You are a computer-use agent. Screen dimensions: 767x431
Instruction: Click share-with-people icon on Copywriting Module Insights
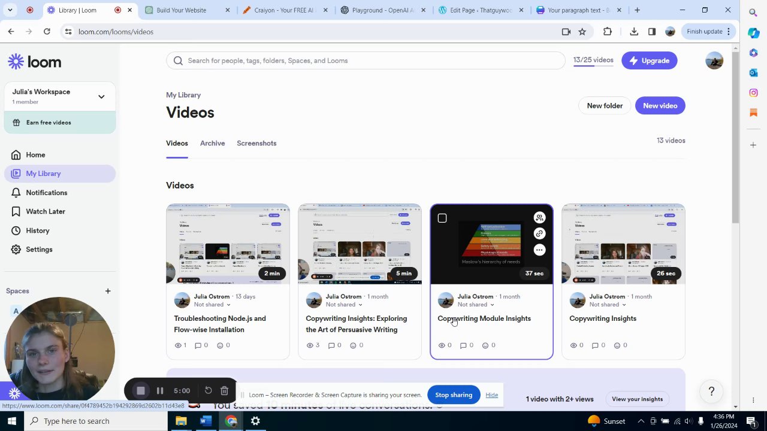click(x=539, y=218)
